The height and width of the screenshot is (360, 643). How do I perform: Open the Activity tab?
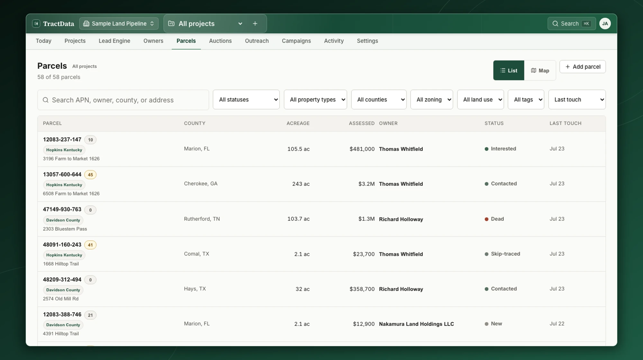click(x=334, y=41)
